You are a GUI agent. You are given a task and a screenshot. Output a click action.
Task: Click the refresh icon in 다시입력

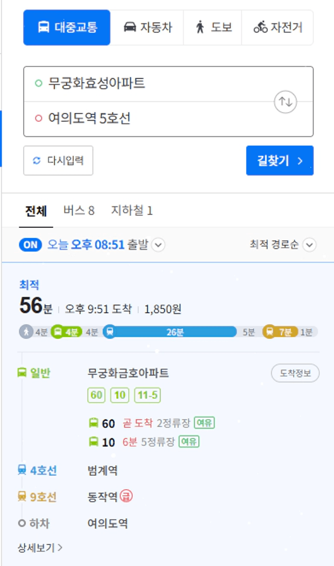click(37, 161)
